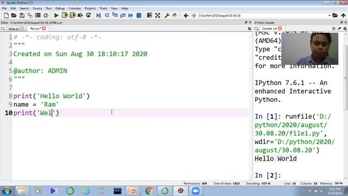Image resolution: width=348 pixels, height=196 pixels.
Task: Click the Save all files icon
Action: (x=30, y=15)
